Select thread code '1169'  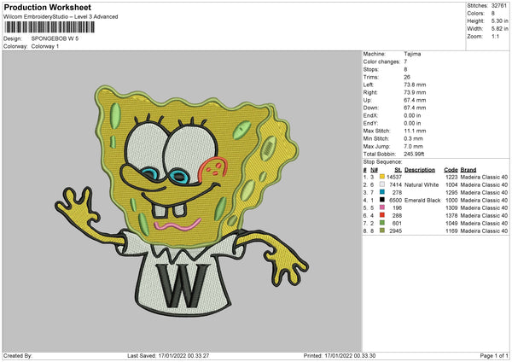tap(451, 231)
